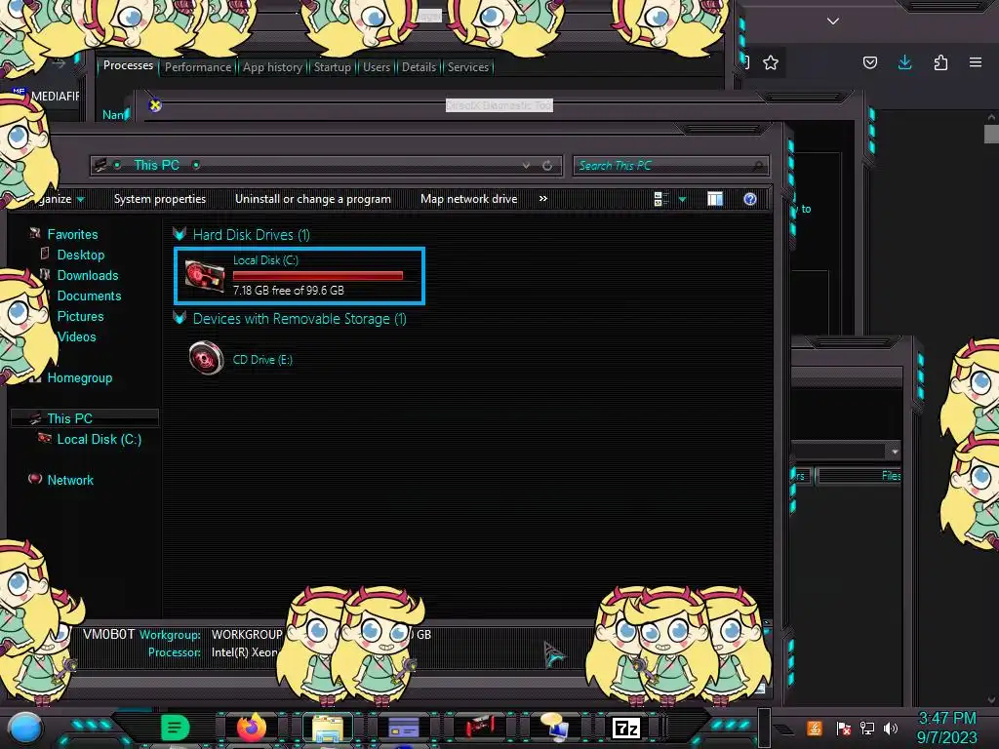Show more toolbar commands chevron
The width and height of the screenshot is (999, 749).
pyautogui.click(x=542, y=199)
